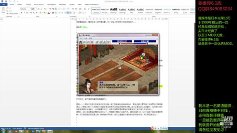
Task: Click the Character Shading icon
Action: 53,13
